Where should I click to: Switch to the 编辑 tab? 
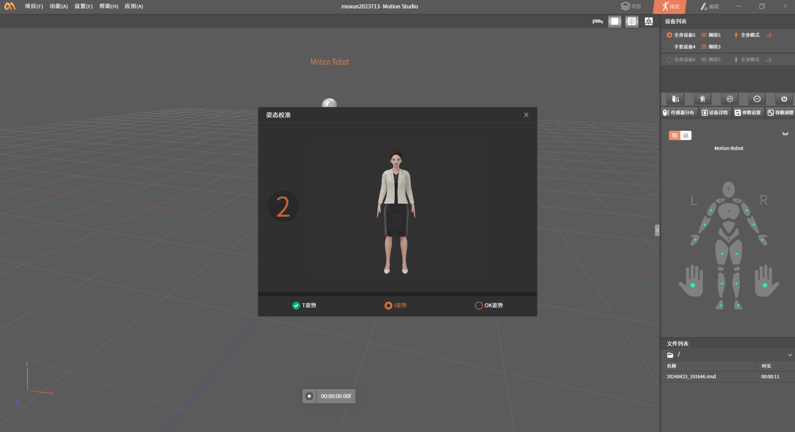(710, 6)
